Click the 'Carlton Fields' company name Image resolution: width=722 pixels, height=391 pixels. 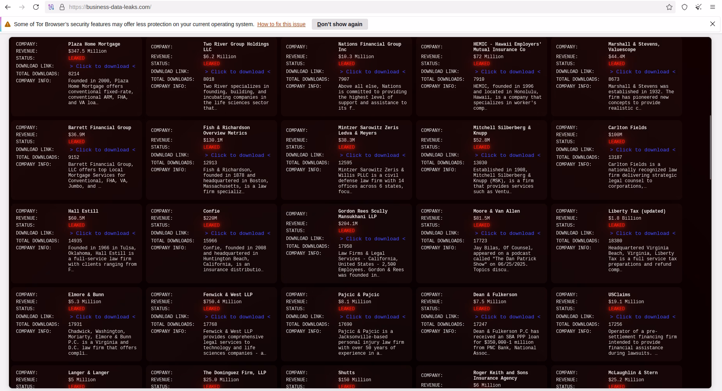[x=628, y=128]
